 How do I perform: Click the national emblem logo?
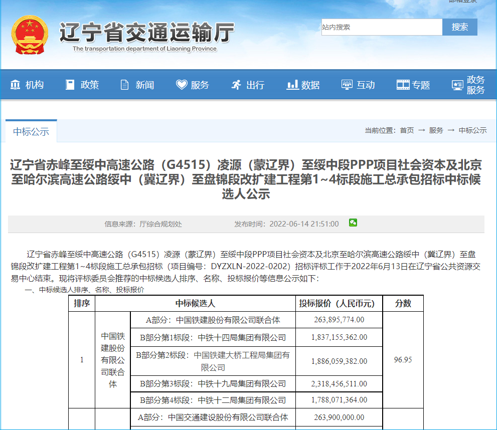30,35
